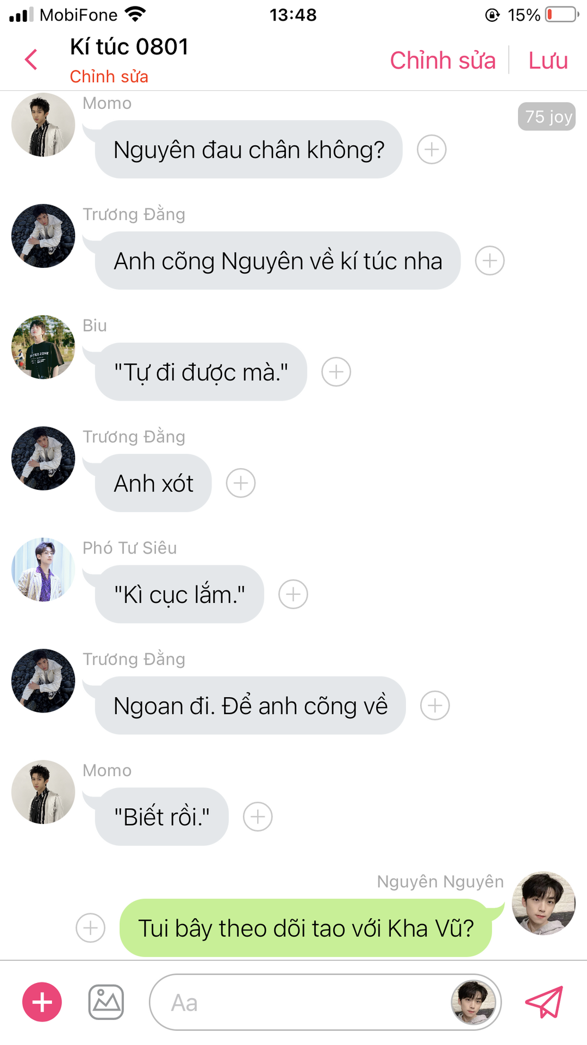The height and width of the screenshot is (1045, 587).
Task: Tap plus next to "Biết rồi." message
Action: (258, 816)
